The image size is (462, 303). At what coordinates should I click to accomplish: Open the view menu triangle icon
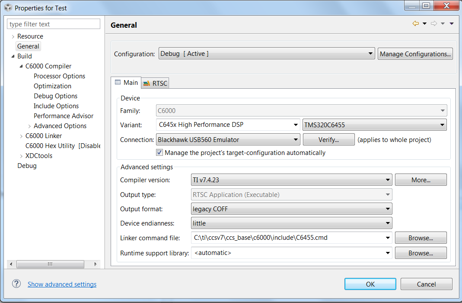452,24
